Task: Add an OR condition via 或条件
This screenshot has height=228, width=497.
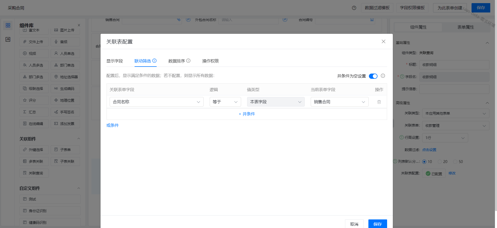Action: (x=112, y=125)
